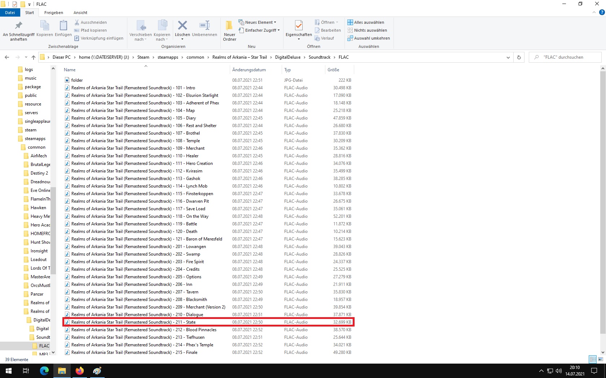Click the Löschen red X icon
Image resolution: width=606 pixels, height=378 pixels.
(183, 26)
